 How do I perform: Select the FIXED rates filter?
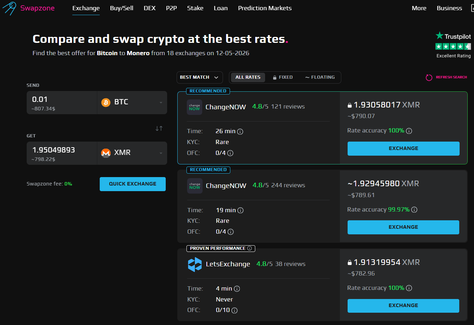(283, 77)
